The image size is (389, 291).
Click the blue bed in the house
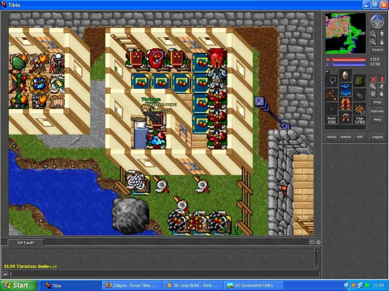(x=140, y=134)
